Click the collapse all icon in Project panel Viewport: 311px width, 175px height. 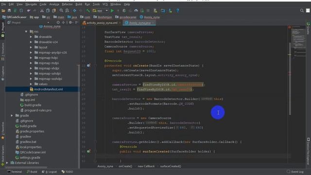click(x=63, y=23)
